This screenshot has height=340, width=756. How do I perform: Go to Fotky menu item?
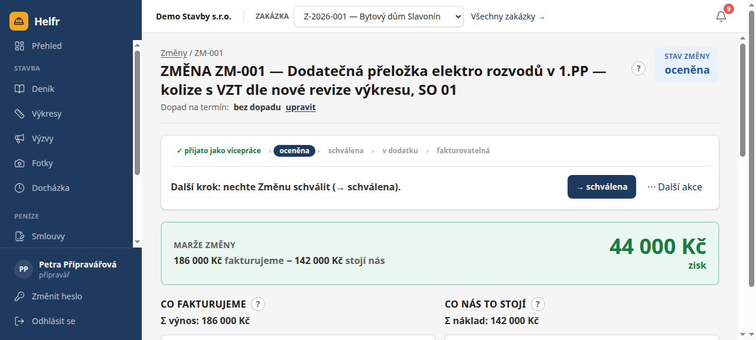(x=66, y=163)
